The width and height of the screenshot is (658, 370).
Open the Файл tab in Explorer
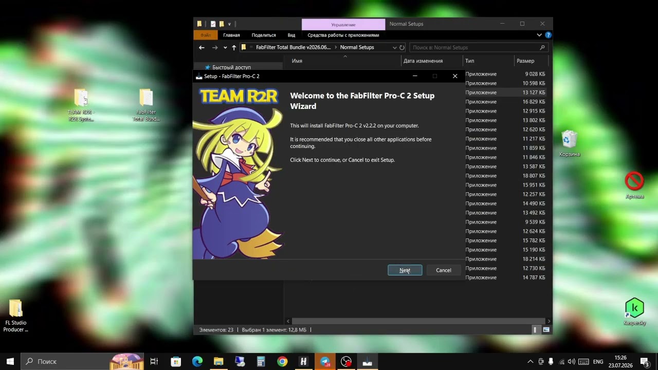pyautogui.click(x=206, y=35)
